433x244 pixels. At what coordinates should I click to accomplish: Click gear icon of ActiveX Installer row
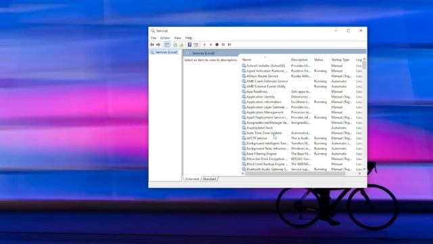244,66
